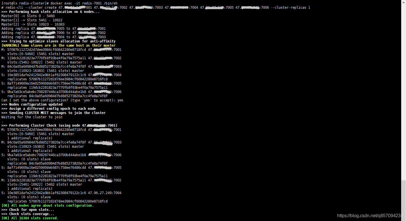The image size is (406, 221).
Task: Click the 'Nodes configuration updated' line
Action: click(x=32, y=104)
